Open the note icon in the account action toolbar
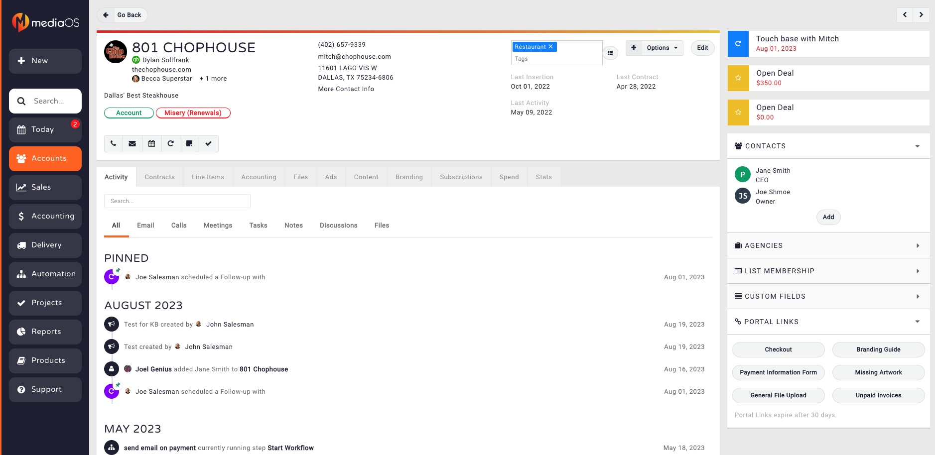The width and height of the screenshot is (935, 455). point(190,144)
